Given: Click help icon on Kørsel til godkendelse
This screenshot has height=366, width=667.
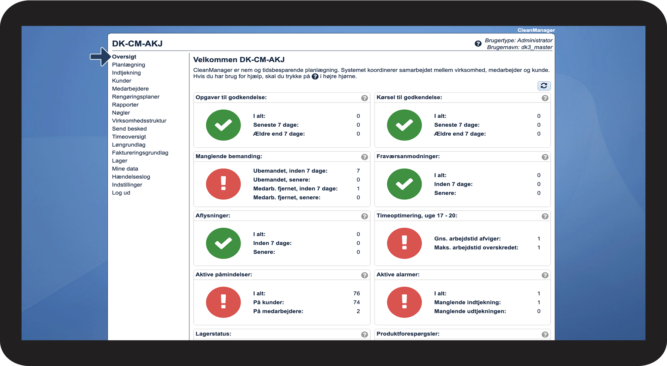Looking at the screenshot, I should 545,98.
